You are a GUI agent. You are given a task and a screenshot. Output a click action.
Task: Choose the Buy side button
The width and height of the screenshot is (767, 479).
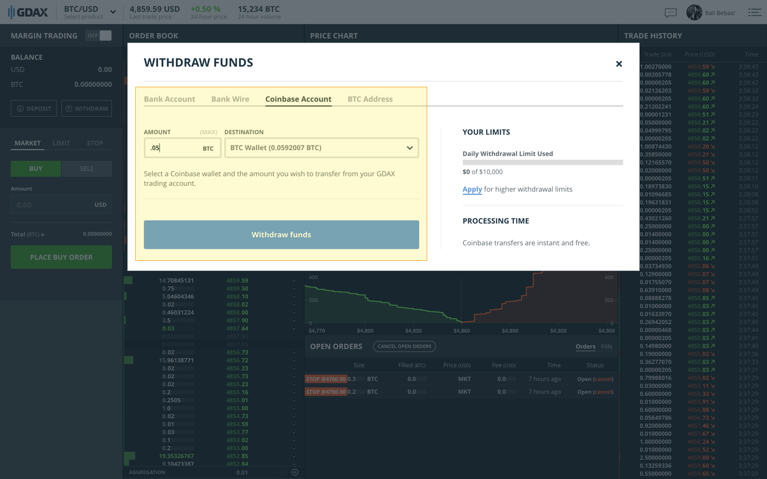coord(36,169)
